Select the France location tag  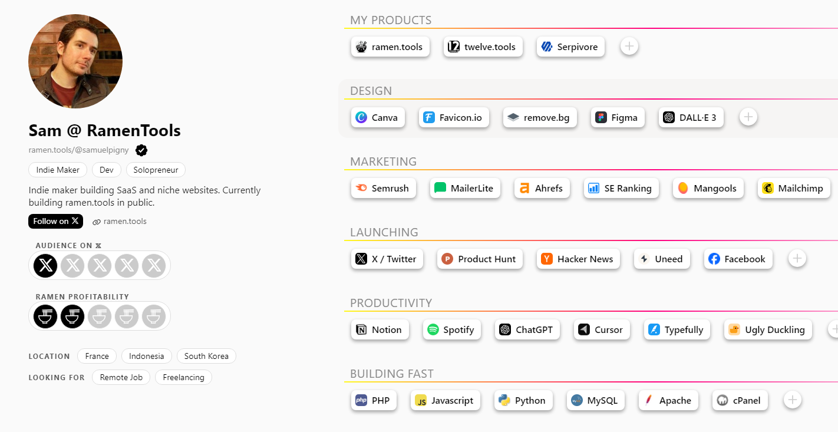coord(97,356)
